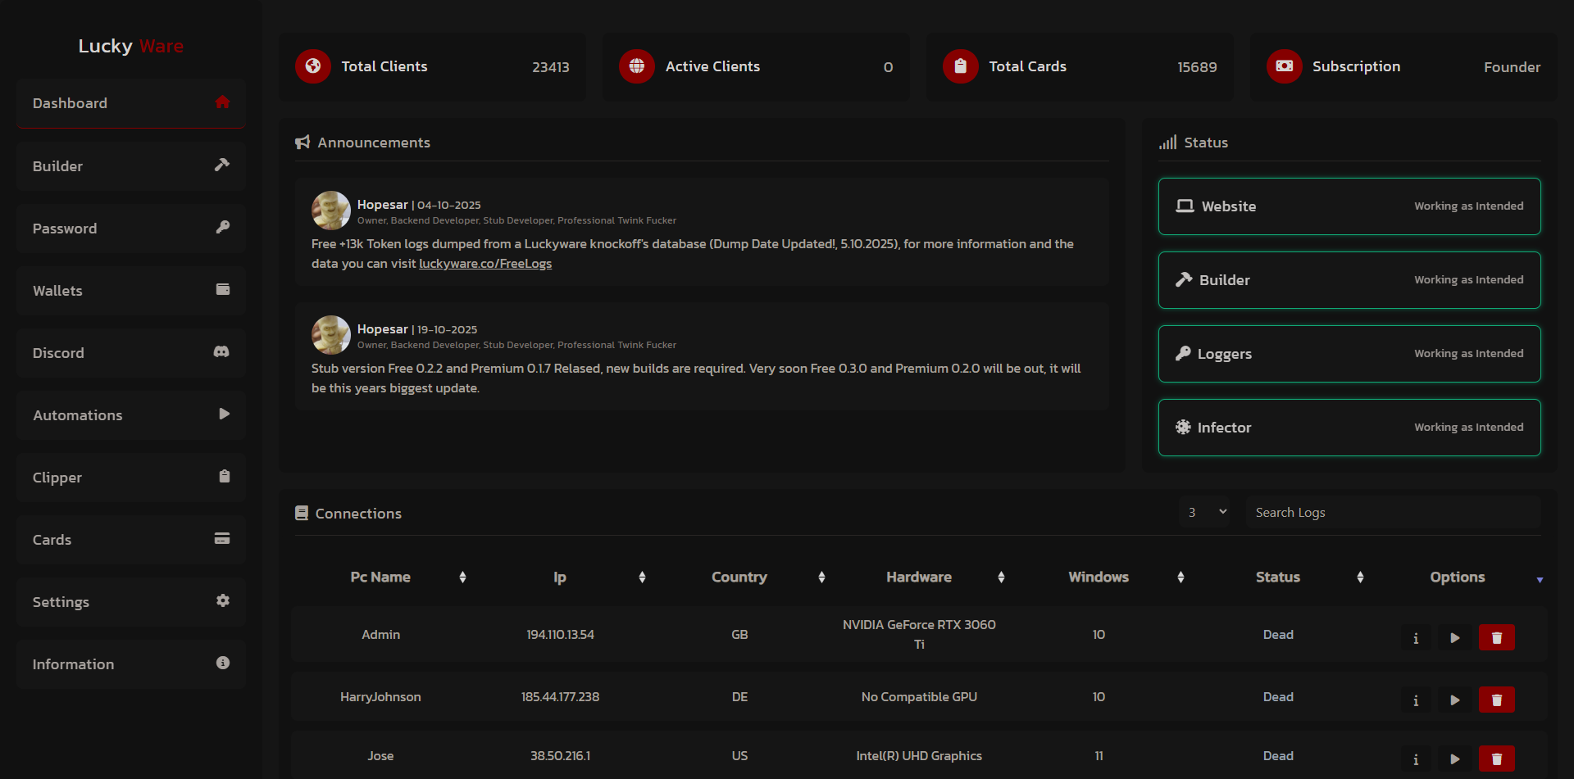
Task: Click the key icon in the Password item
Action: click(222, 227)
